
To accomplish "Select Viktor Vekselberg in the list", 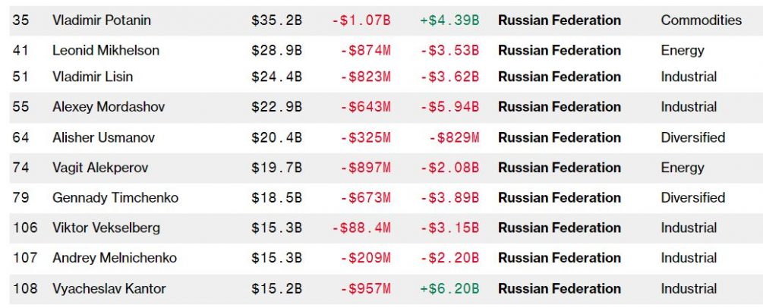I will point(106,228).
